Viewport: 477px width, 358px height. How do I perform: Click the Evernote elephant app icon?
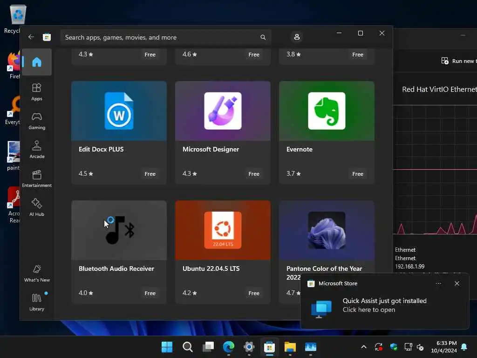point(327,111)
